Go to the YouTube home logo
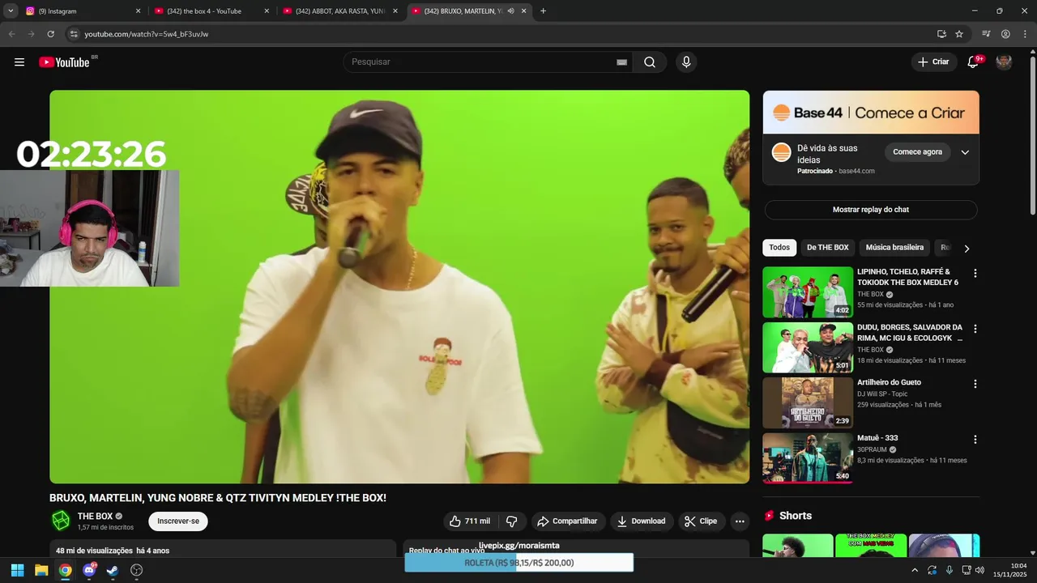Viewport: 1037px width, 583px height. [x=65, y=62]
